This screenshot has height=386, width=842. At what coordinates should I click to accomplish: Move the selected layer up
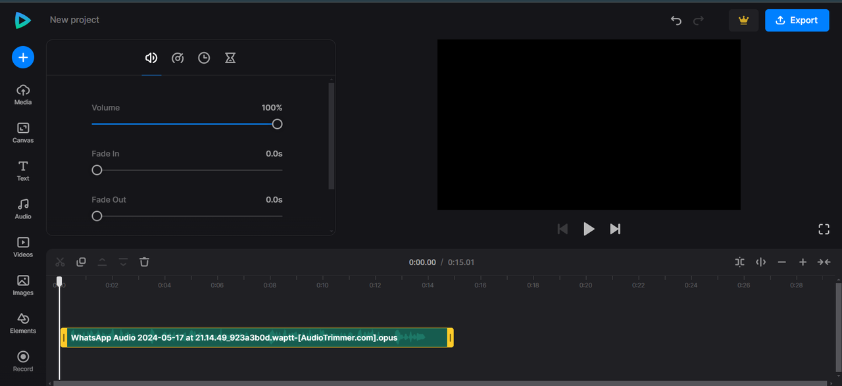point(102,262)
